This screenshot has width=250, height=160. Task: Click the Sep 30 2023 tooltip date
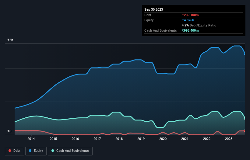153,9
